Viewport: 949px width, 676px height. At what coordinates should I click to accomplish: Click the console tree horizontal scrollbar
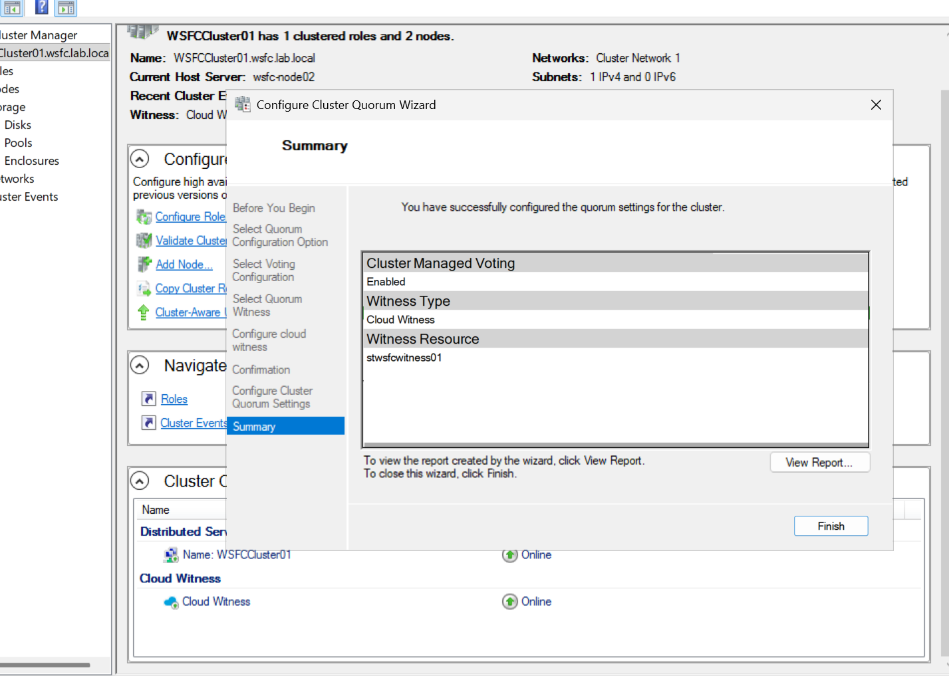45,664
